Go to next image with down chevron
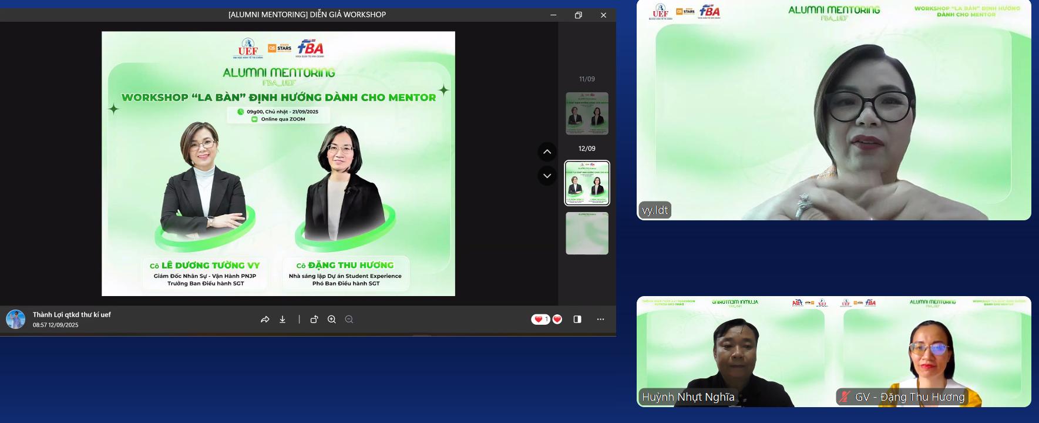This screenshot has height=423, width=1039. (547, 176)
